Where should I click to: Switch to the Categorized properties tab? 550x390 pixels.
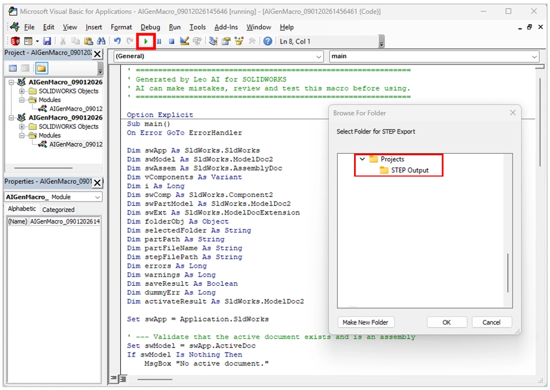(58, 210)
